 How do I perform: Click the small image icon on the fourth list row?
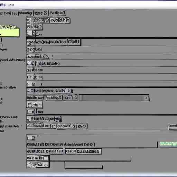pos(30,63)
